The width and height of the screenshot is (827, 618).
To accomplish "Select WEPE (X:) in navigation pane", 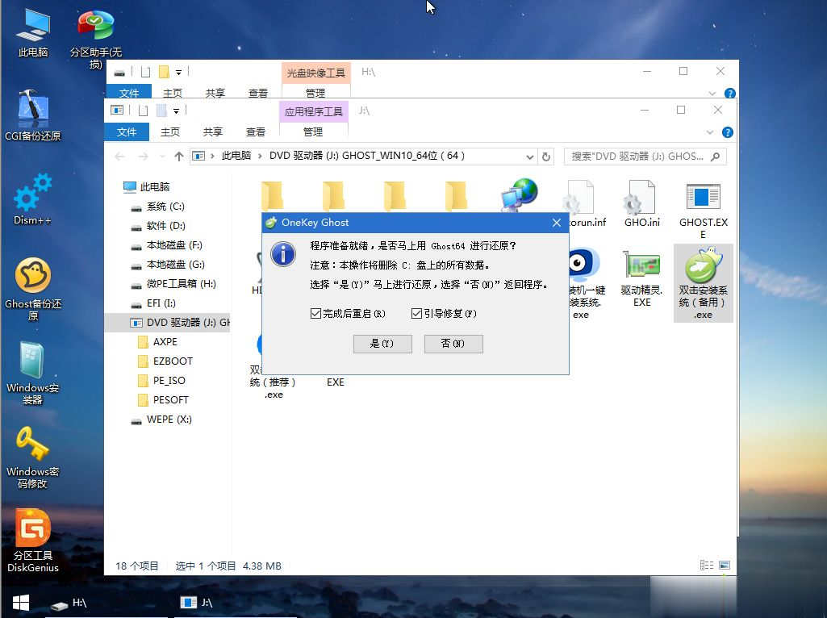I will click(169, 420).
